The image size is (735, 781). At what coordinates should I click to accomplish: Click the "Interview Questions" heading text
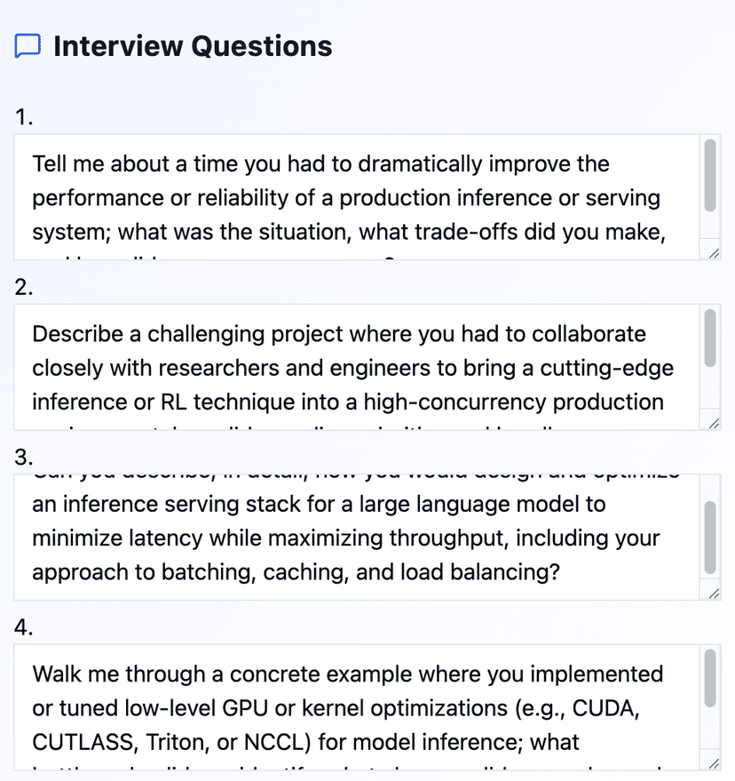[x=193, y=45]
